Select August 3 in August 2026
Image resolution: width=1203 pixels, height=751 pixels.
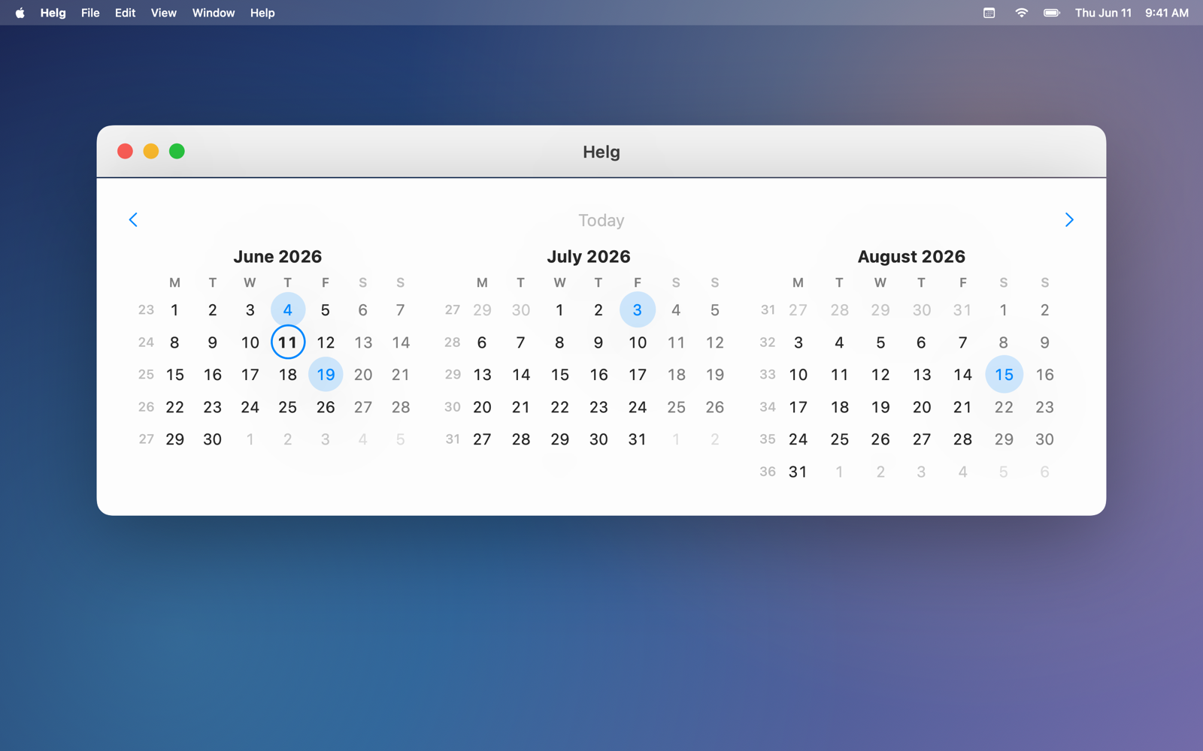tap(798, 342)
